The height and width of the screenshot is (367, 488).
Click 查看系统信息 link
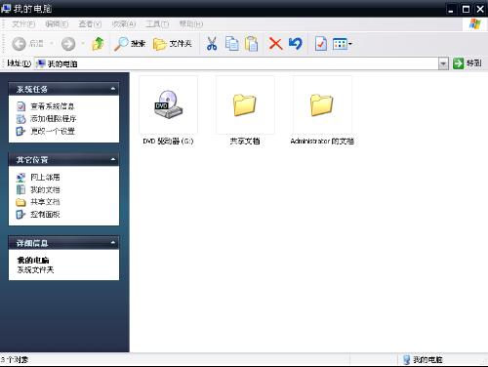(53, 106)
